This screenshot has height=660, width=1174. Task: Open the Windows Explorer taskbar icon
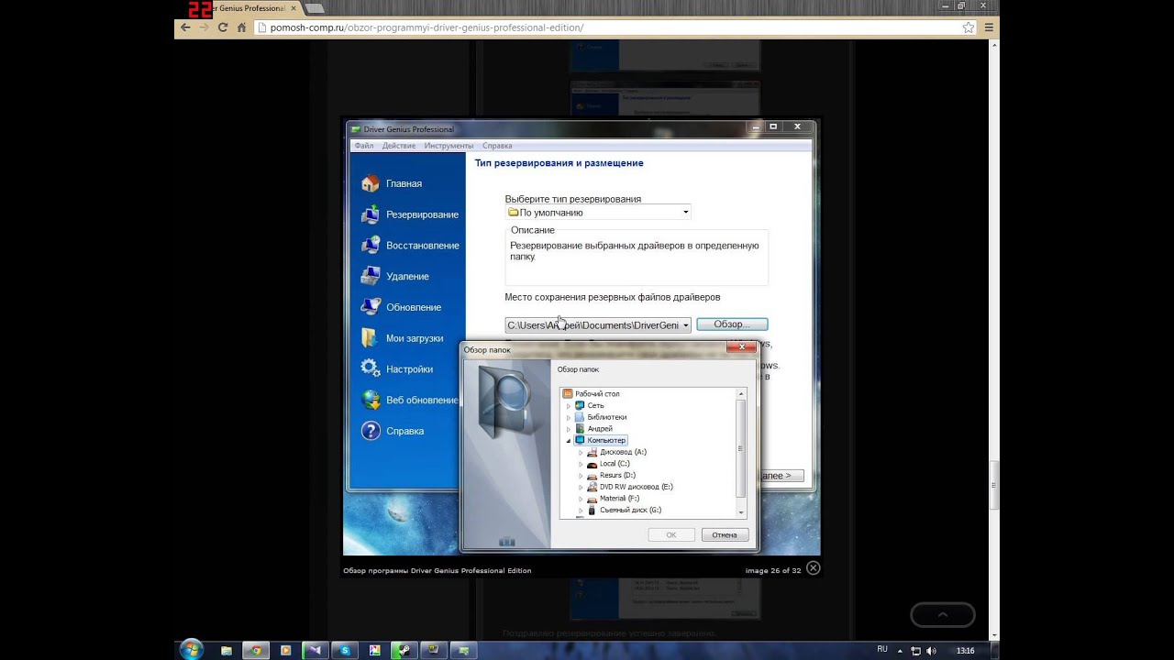(x=227, y=650)
